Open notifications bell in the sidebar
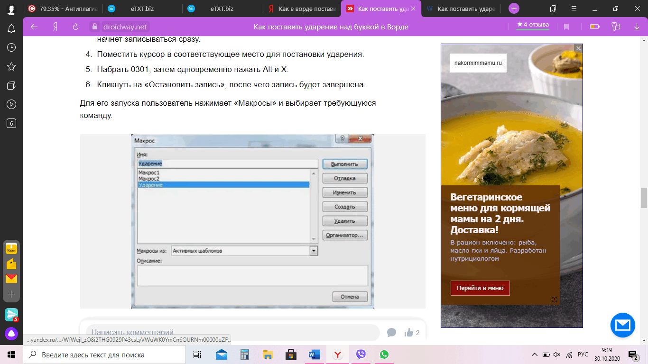This screenshot has width=648, height=364. pos(11,28)
